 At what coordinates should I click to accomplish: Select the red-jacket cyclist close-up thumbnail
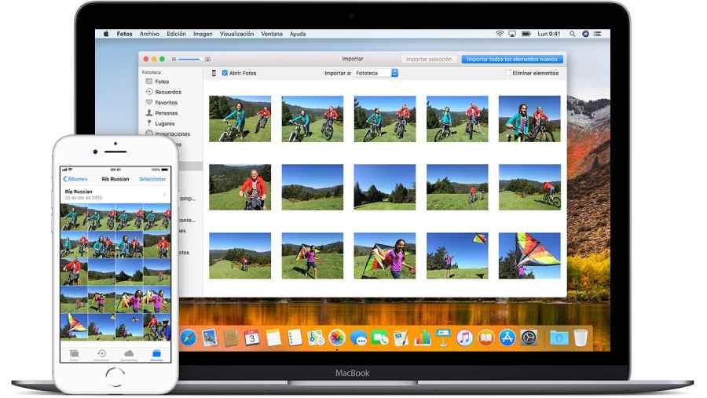pyautogui.click(x=240, y=187)
